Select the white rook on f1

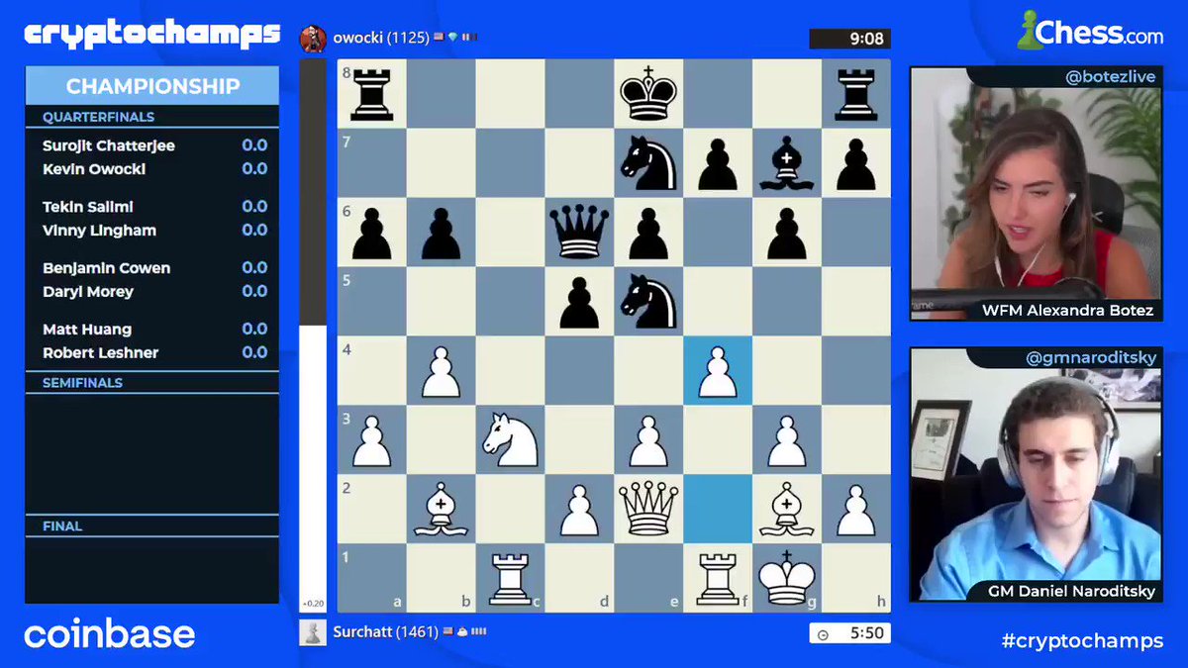pyautogui.click(x=718, y=579)
